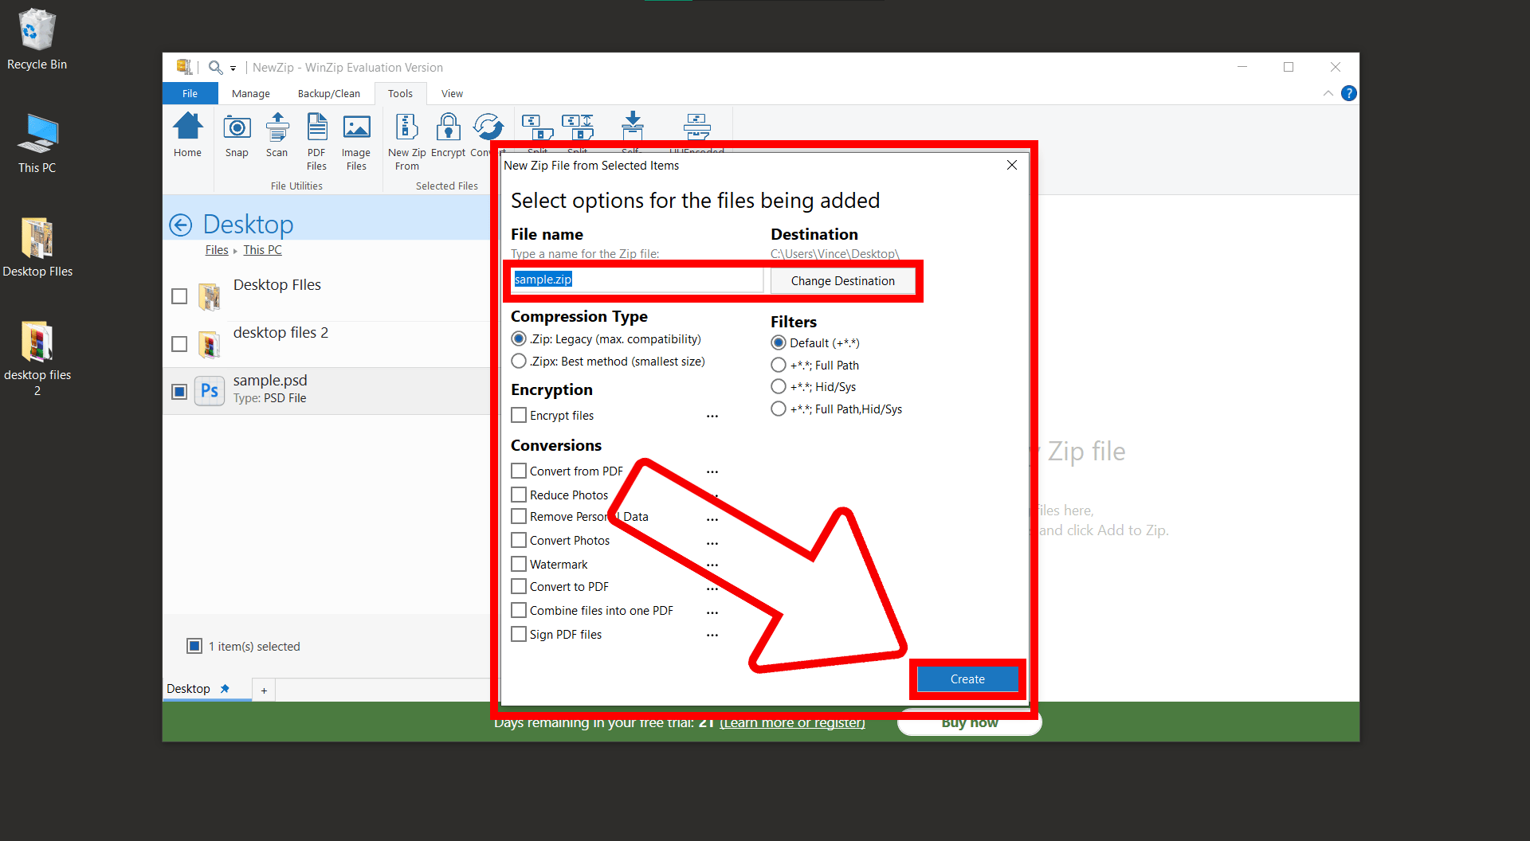Select the Snap tool icon
The image size is (1530, 841).
coord(236,135)
